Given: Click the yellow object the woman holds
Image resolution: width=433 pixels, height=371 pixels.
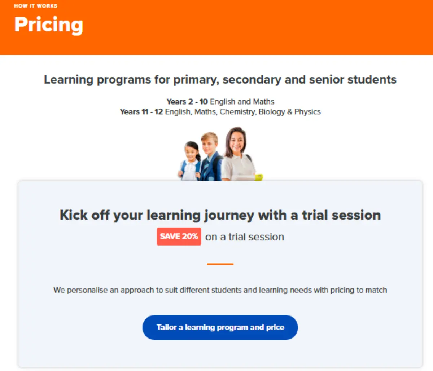Looking at the screenshot, I should 259,177.
